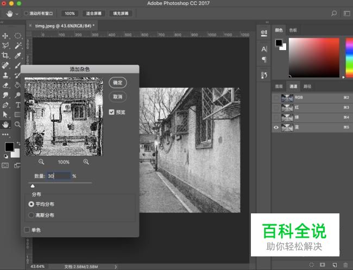The width and height of the screenshot is (353, 270).
Task: Open the Hand tool preset dropdown
Action: point(17,13)
